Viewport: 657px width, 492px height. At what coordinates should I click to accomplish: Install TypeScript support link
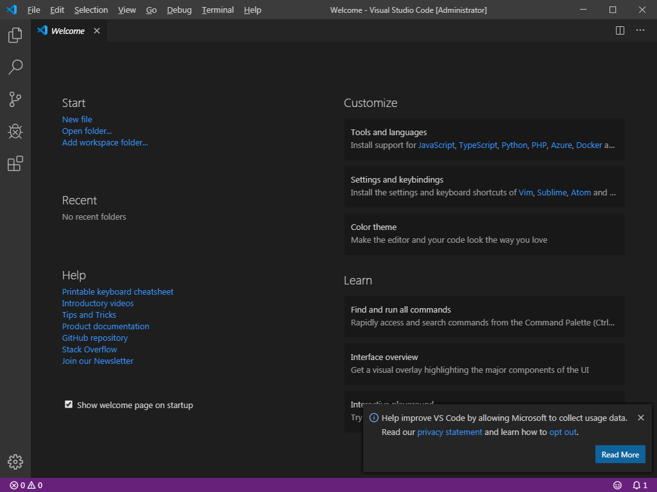(478, 145)
